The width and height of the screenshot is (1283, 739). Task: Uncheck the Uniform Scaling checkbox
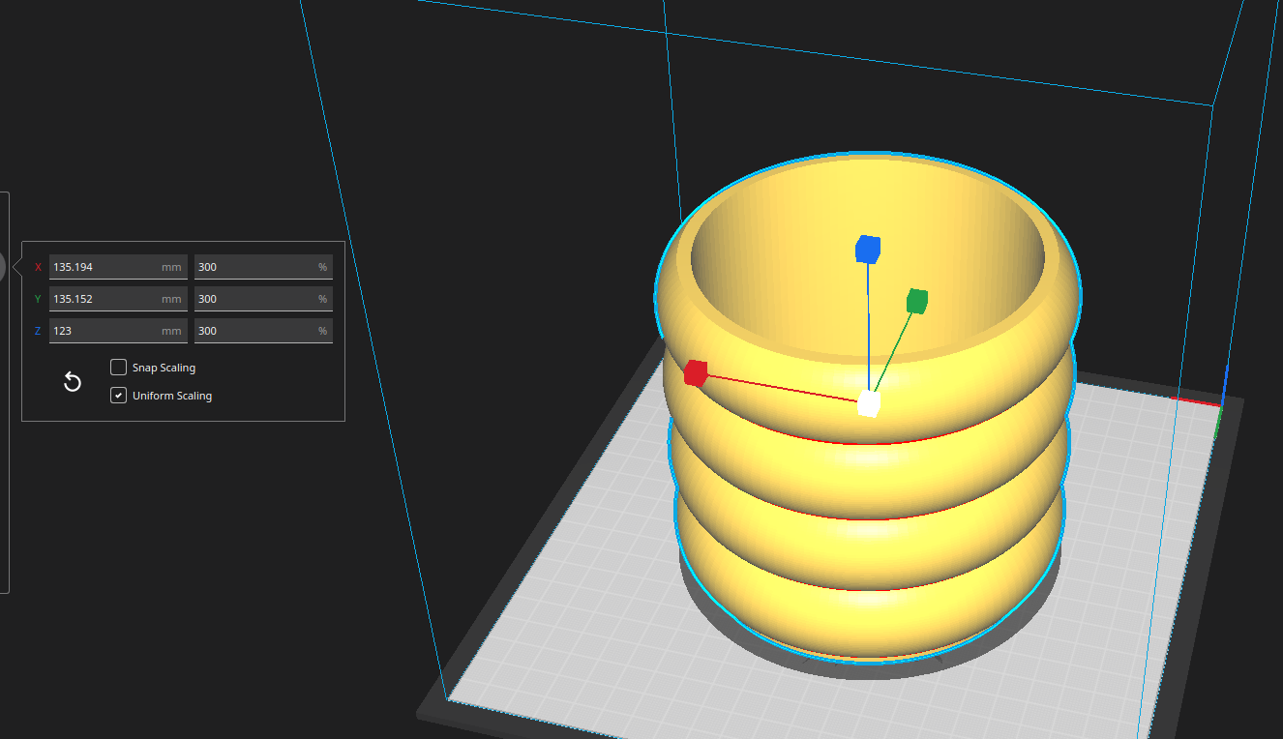[x=118, y=396]
